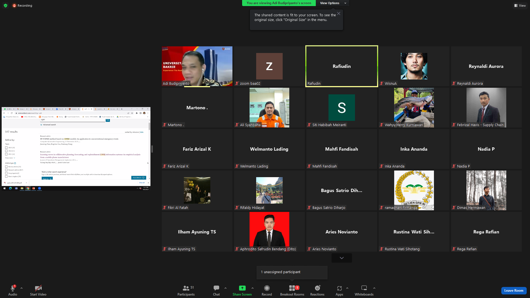530x298 pixels.
Task: Click the blue search magnifier in shared browser
Action: coord(108,120)
